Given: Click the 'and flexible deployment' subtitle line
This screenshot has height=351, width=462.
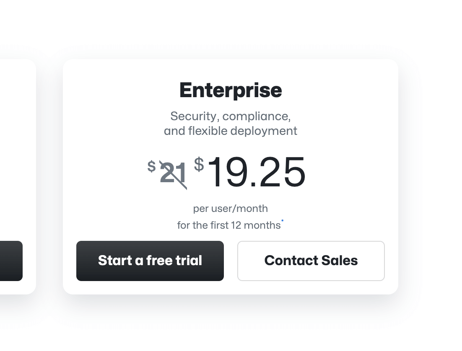Looking at the screenshot, I should pyautogui.click(x=231, y=131).
